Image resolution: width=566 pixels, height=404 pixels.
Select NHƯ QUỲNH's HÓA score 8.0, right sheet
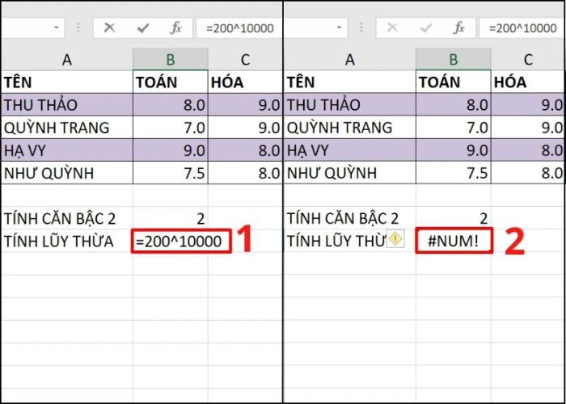tap(528, 173)
